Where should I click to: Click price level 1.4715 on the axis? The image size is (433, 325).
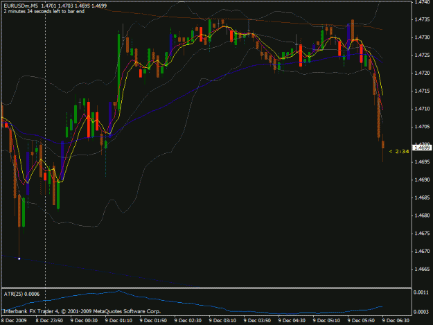(422, 91)
